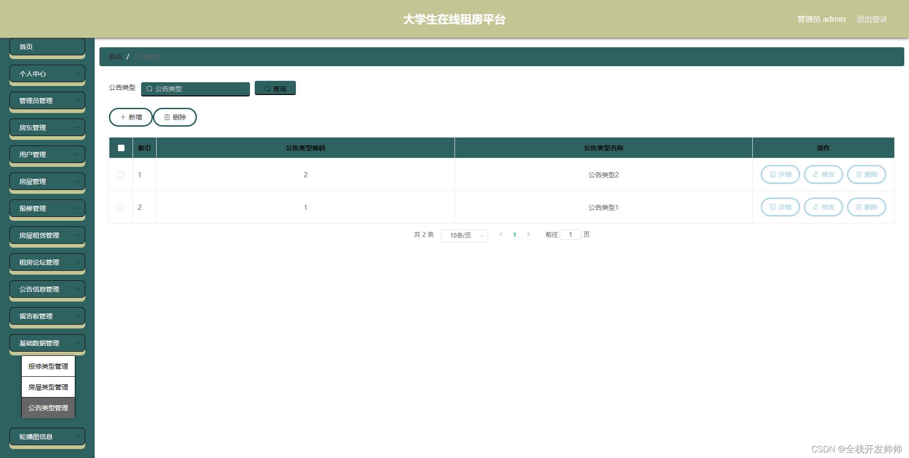Open 报修类型管理 from the submenu
The height and width of the screenshot is (458, 909).
[x=48, y=366]
